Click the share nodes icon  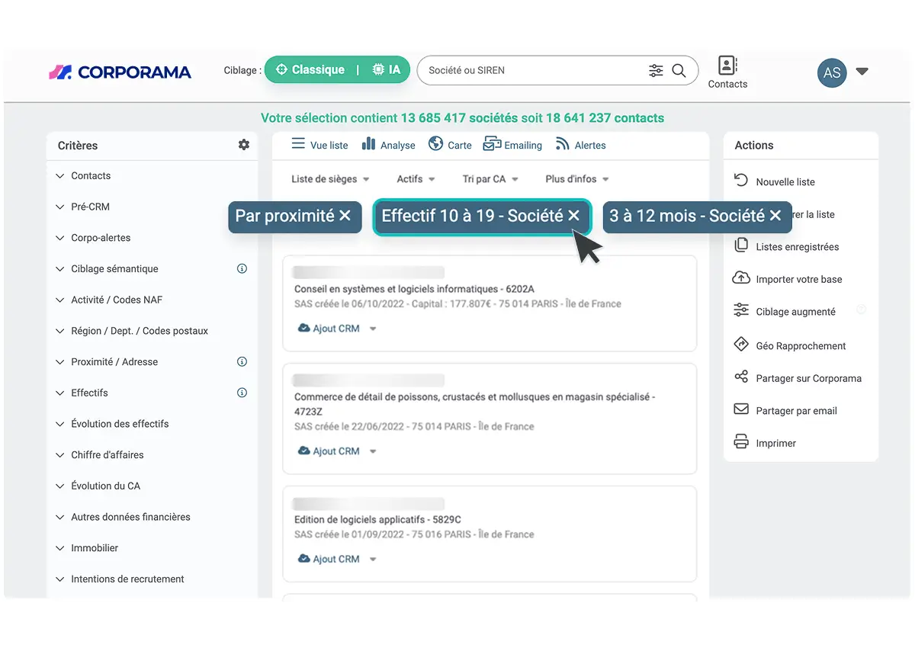click(741, 377)
